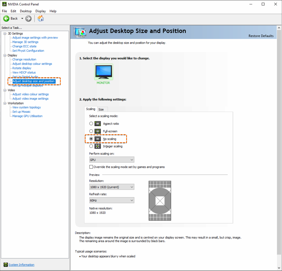Image resolution: width=282 pixels, height=271 pixels.
Task: Open the Display menu
Action: (41, 11)
